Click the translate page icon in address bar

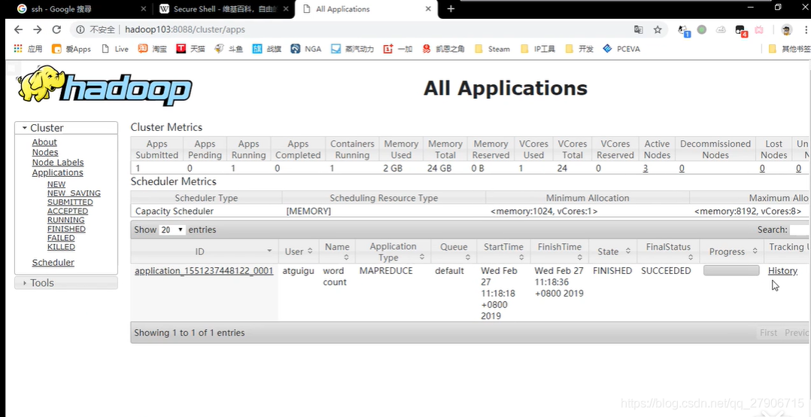pyautogui.click(x=638, y=29)
